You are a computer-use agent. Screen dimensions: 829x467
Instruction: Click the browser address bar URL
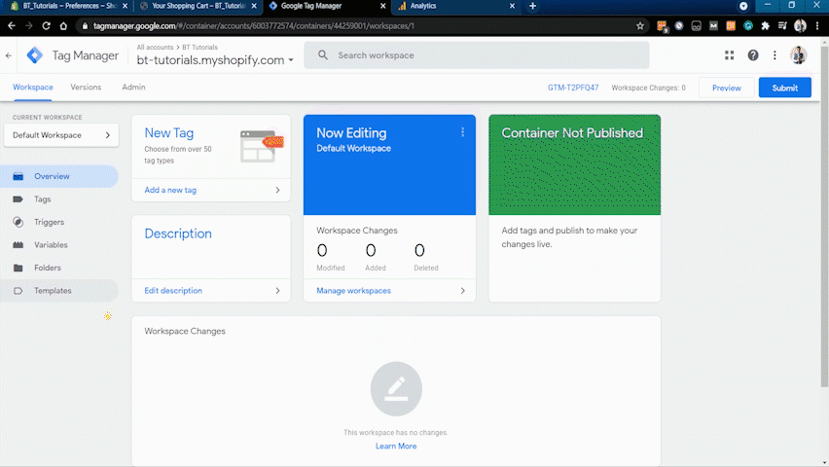(x=253, y=25)
